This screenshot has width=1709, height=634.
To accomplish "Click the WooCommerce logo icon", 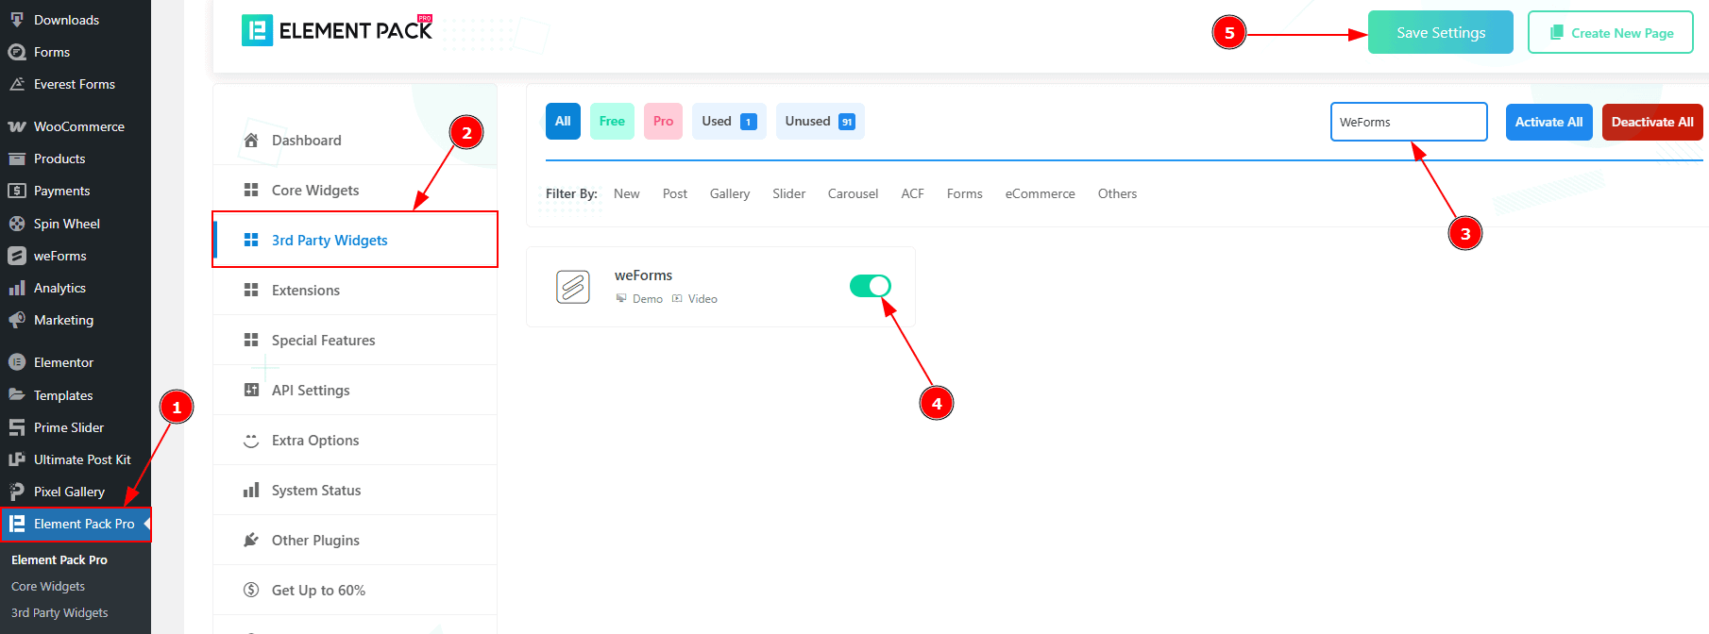I will [17, 126].
